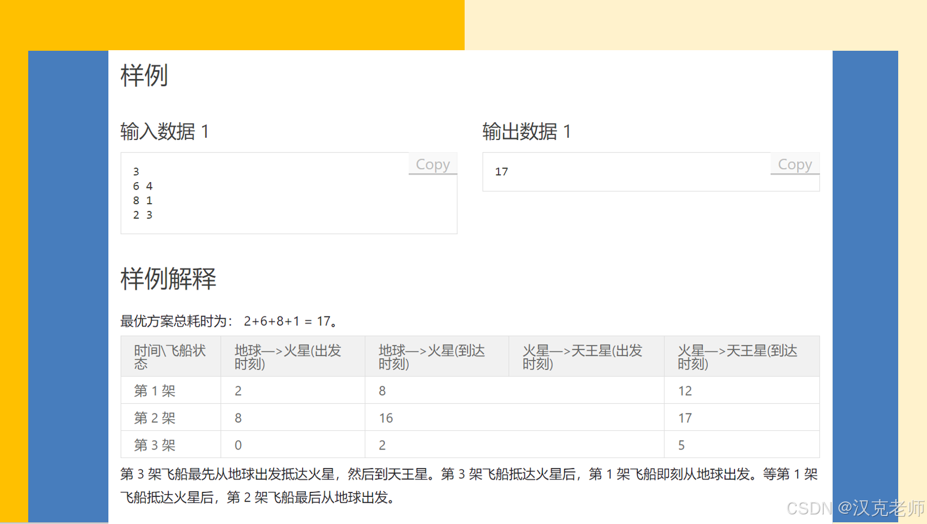Click value 17 in 第 2 架 row
The image size is (927, 524).
(685, 418)
